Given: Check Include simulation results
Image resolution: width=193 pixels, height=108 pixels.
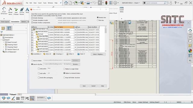Looking at the screenshot, I should coord(32,20).
